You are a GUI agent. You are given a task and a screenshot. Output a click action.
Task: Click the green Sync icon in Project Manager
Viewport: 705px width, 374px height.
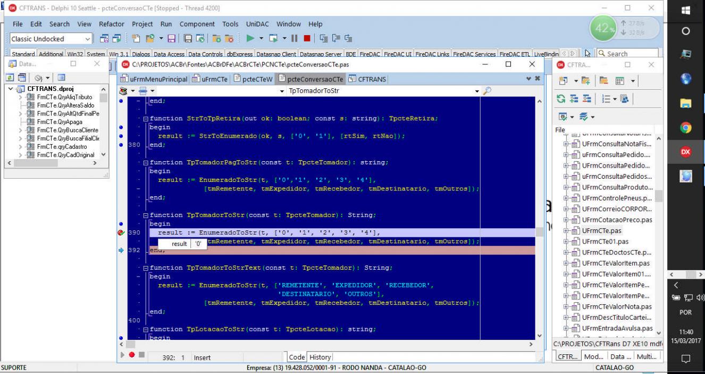[x=561, y=98]
